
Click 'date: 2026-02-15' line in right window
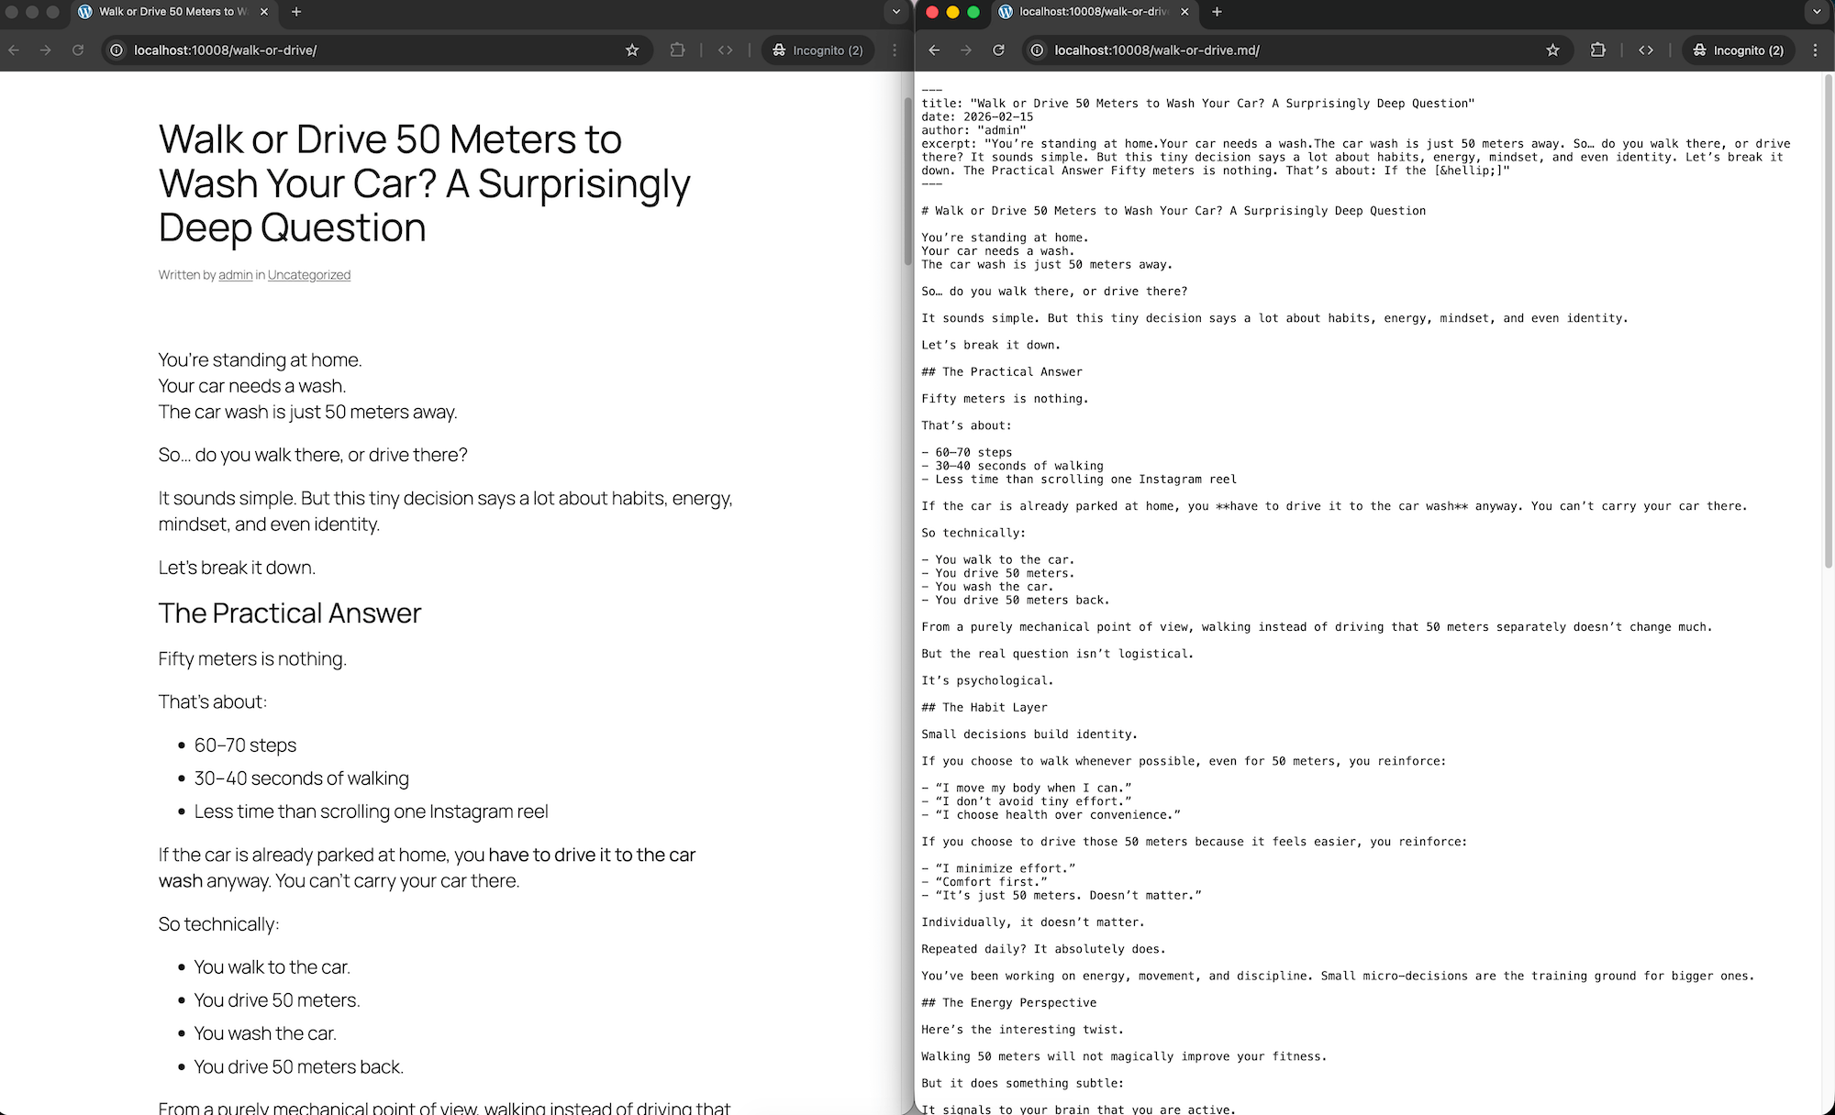coord(977,116)
